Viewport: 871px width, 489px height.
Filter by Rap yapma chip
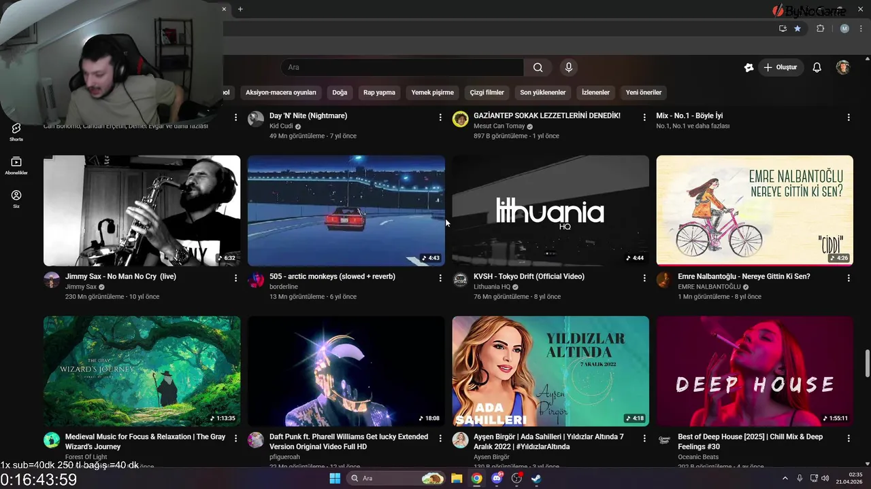(379, 92)
